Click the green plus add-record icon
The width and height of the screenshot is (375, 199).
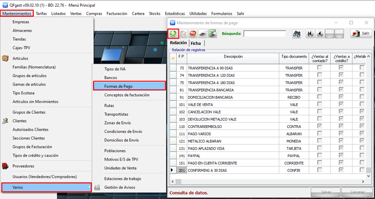173,34
